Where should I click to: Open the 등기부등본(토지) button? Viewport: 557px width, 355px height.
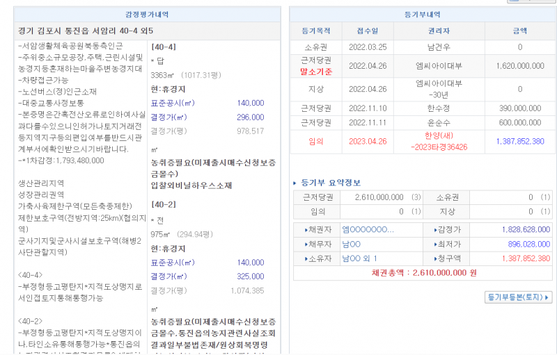519,297
